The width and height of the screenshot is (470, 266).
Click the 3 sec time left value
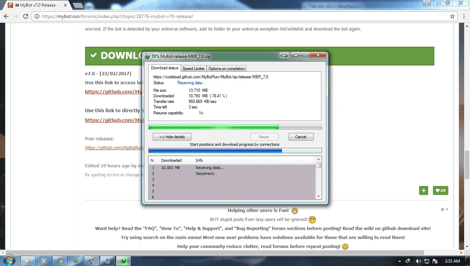(193, 107)
